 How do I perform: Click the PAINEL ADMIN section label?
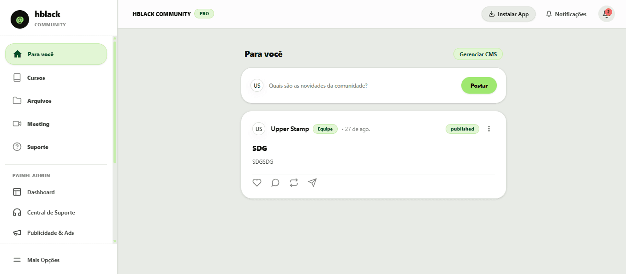point(31,176)
